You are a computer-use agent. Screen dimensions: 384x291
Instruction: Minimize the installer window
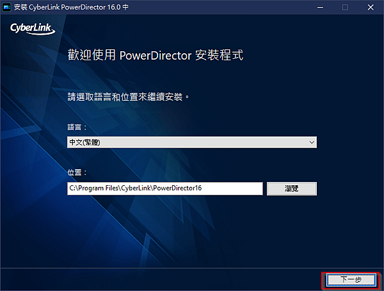coord(320,7)
